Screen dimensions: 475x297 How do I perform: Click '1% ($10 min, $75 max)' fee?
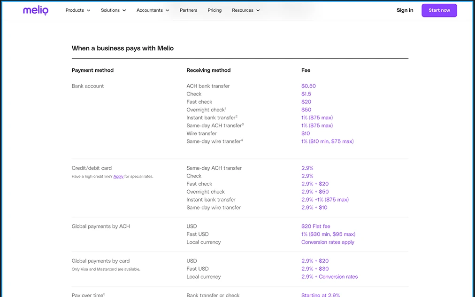coord(328,141)
